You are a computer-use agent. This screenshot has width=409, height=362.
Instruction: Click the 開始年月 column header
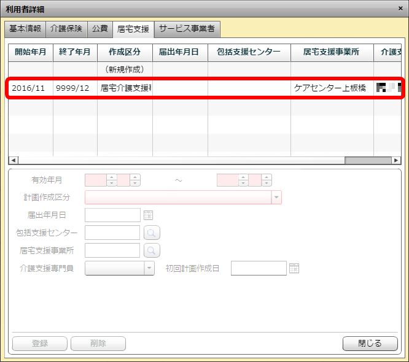coord(30,52)
